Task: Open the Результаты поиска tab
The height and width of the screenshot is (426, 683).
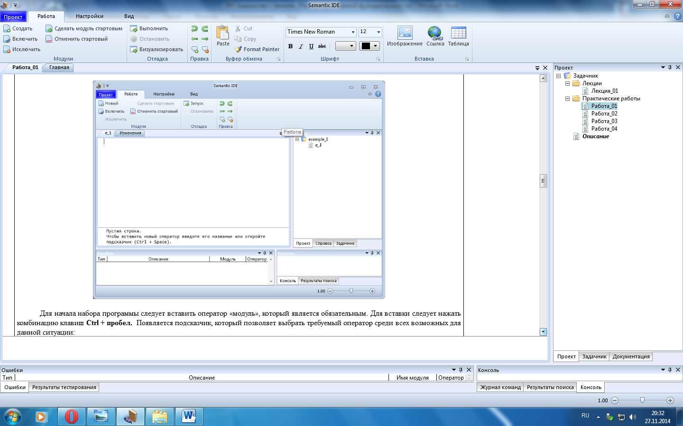Action: pyautogui.click(x=550, y=387)
